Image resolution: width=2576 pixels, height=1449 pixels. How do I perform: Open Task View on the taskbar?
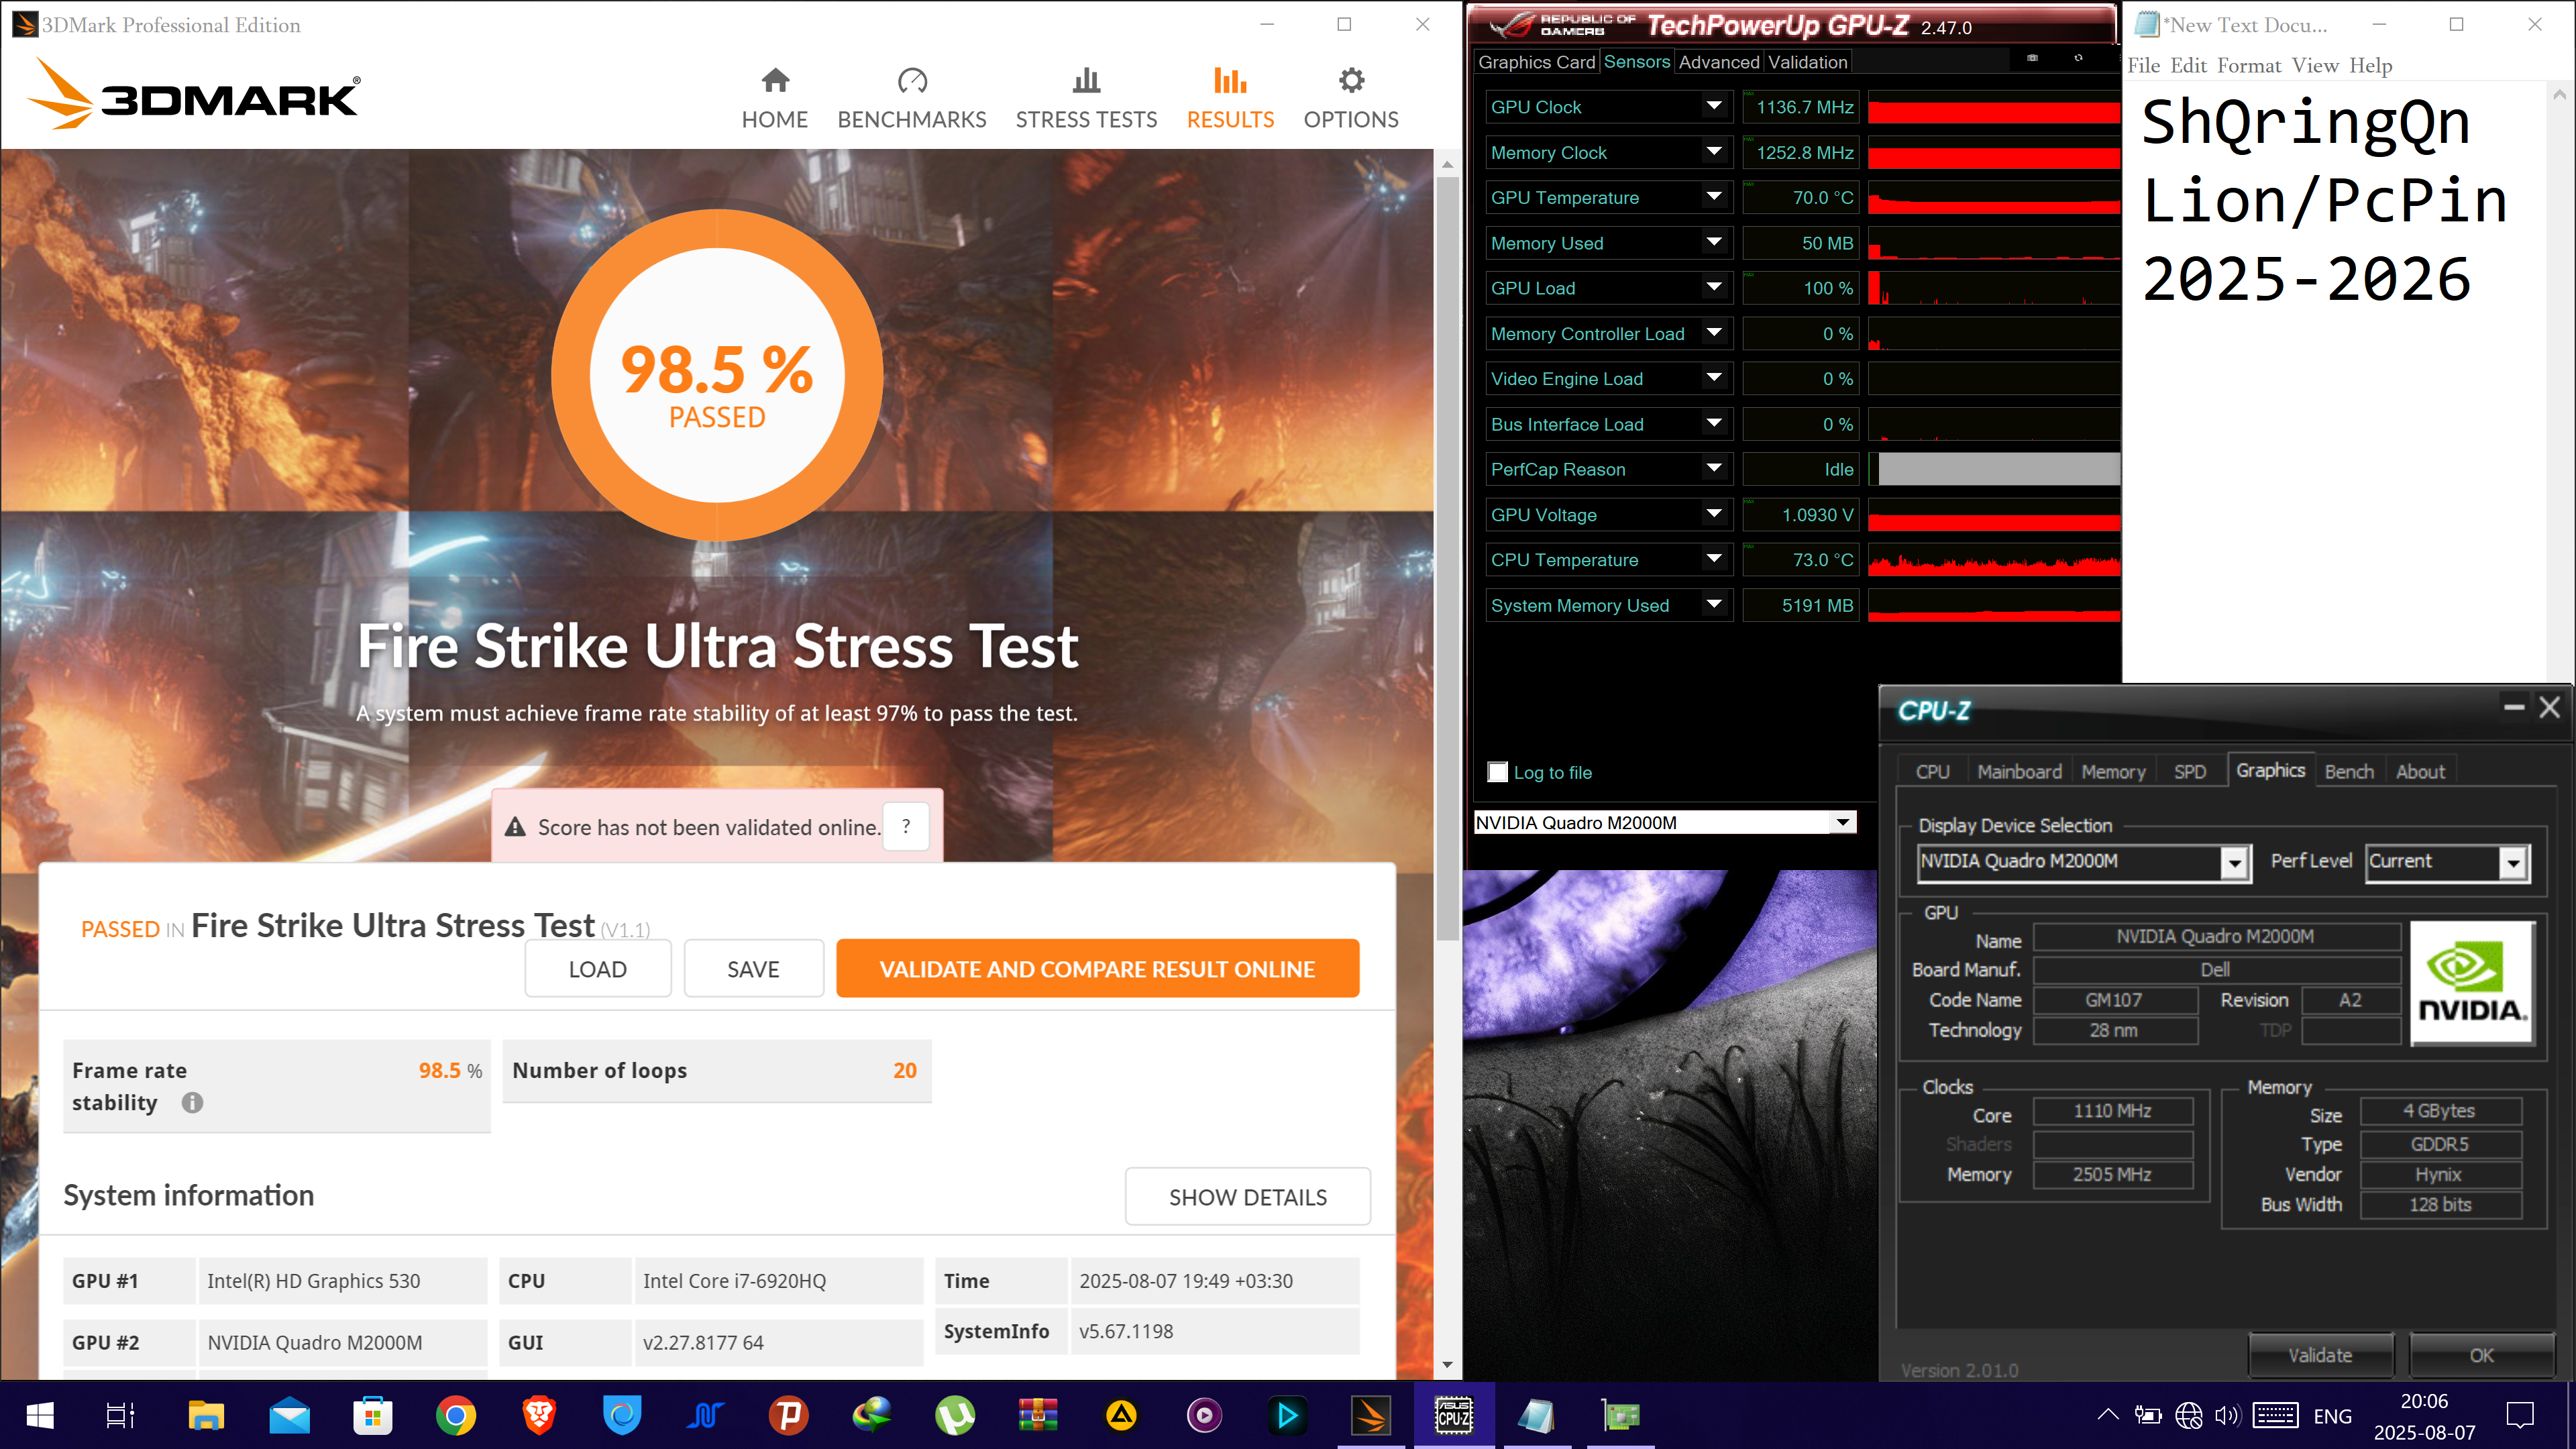pos(120,1415)
